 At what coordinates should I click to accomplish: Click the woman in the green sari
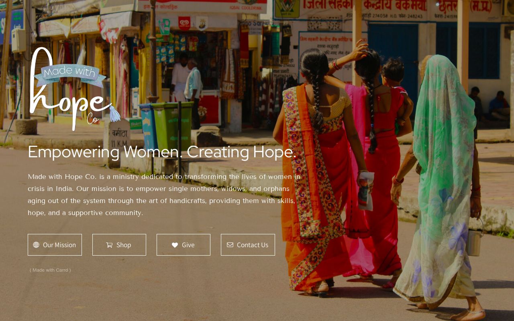(x=440, y=181)
